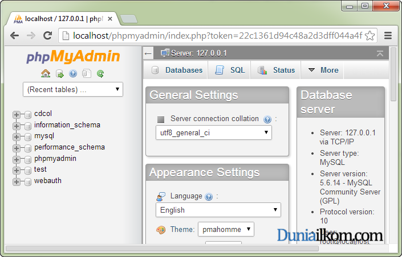This screenshot has width=402, height=257.
Task: Click help icon next to Language
Action: click(x=209, y=197)
